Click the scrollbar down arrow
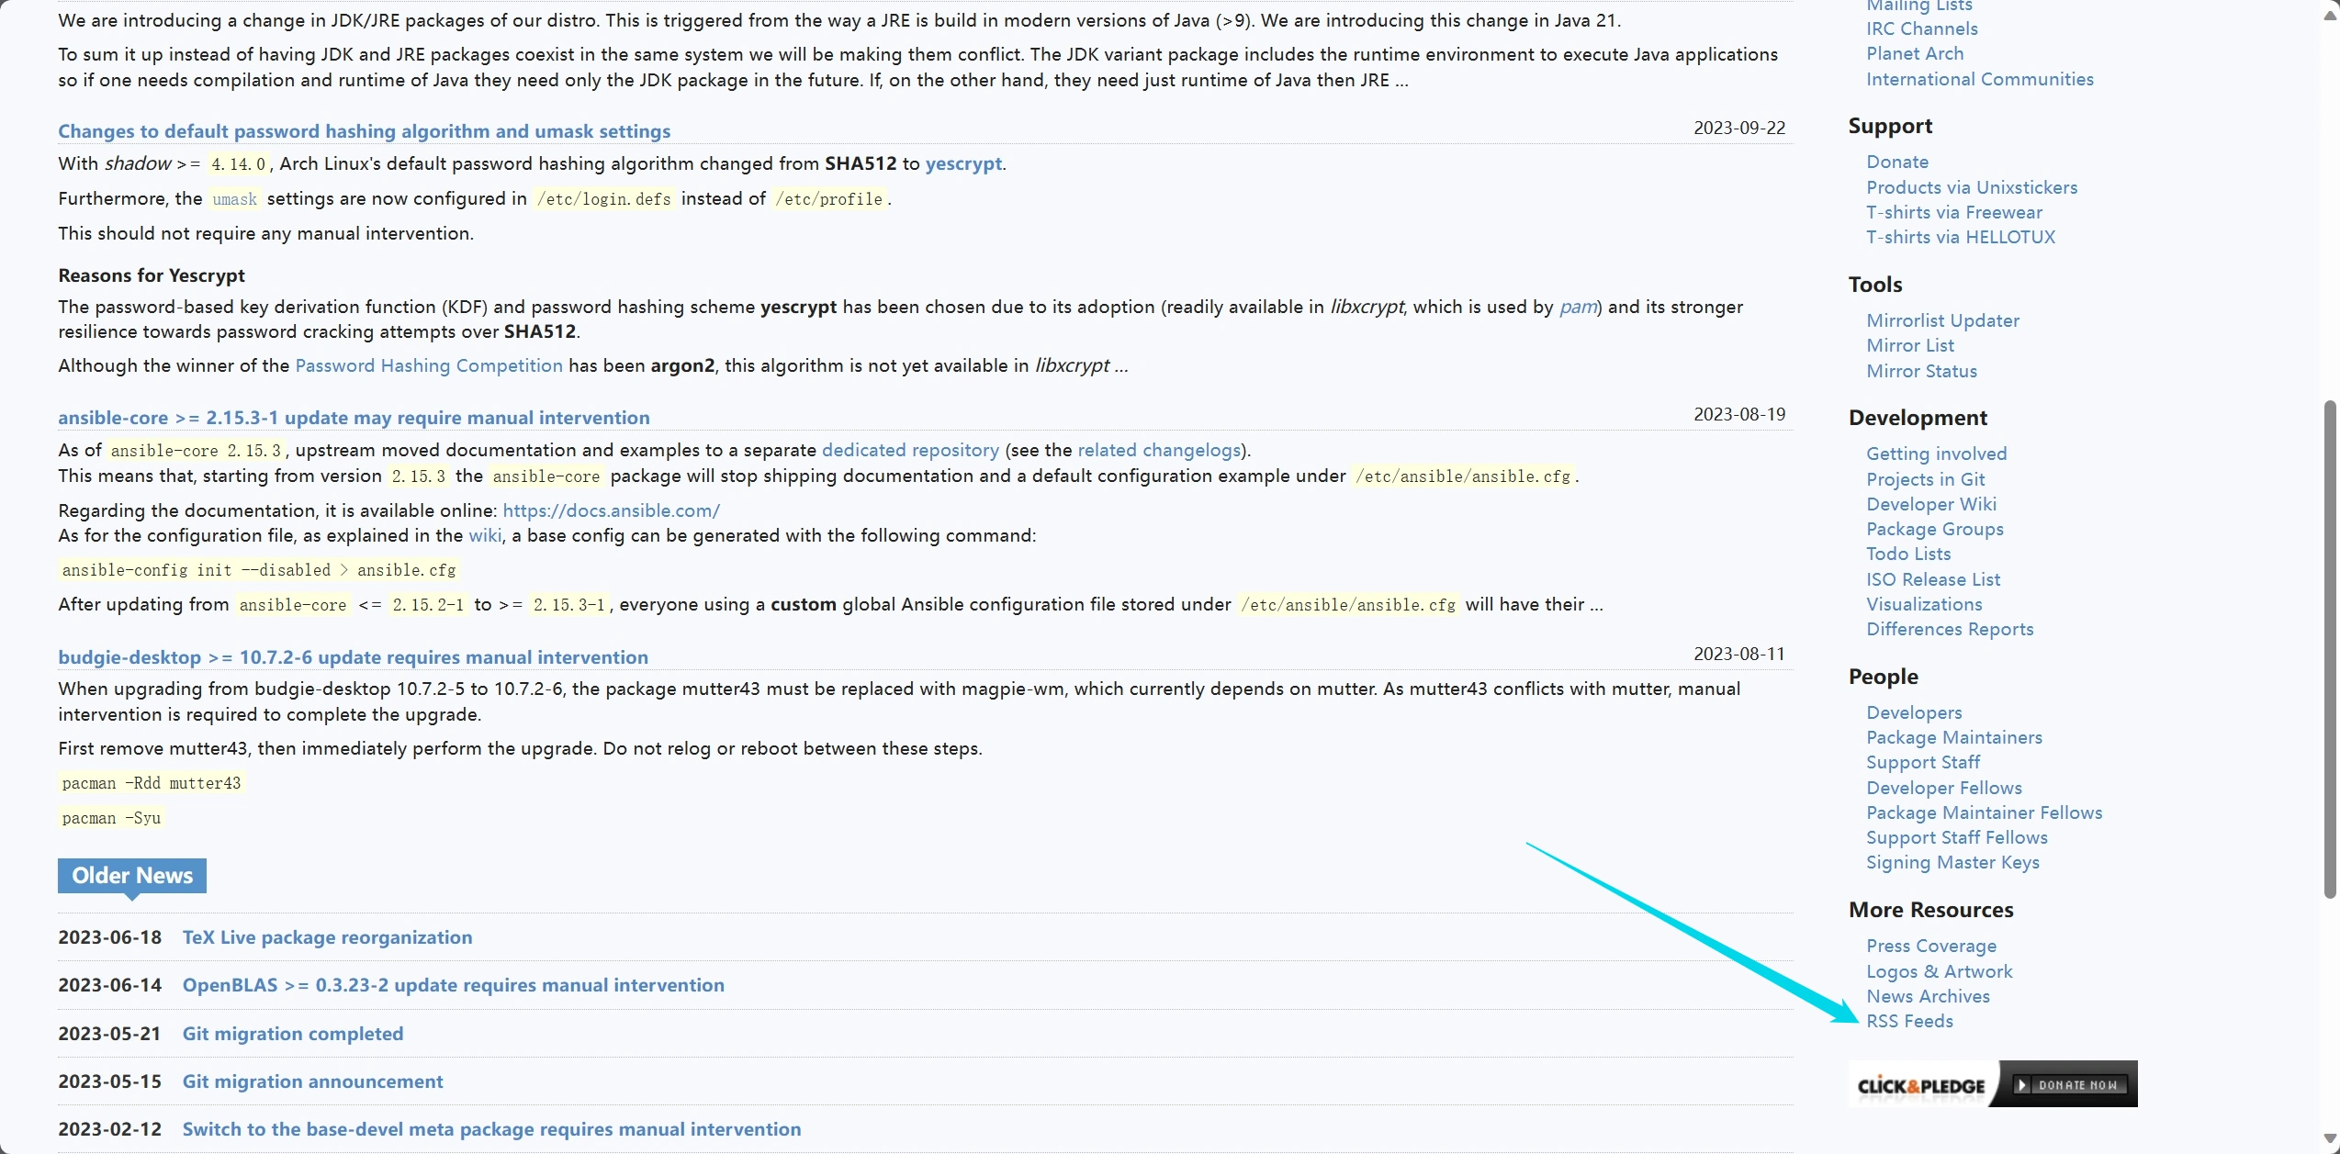The width and height of the screenshot is (2340, 1154). (2329, 1139)
